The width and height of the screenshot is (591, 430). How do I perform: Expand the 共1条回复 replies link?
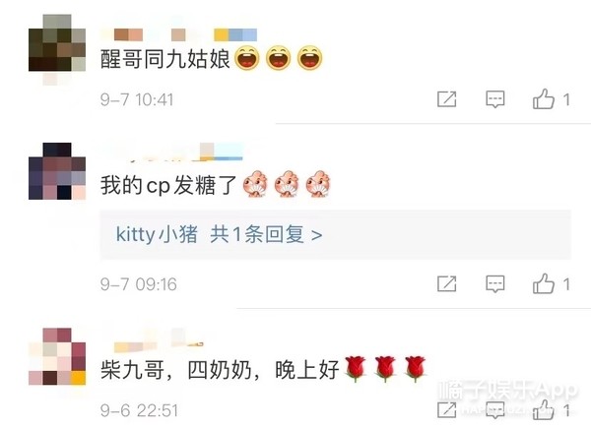266,234
